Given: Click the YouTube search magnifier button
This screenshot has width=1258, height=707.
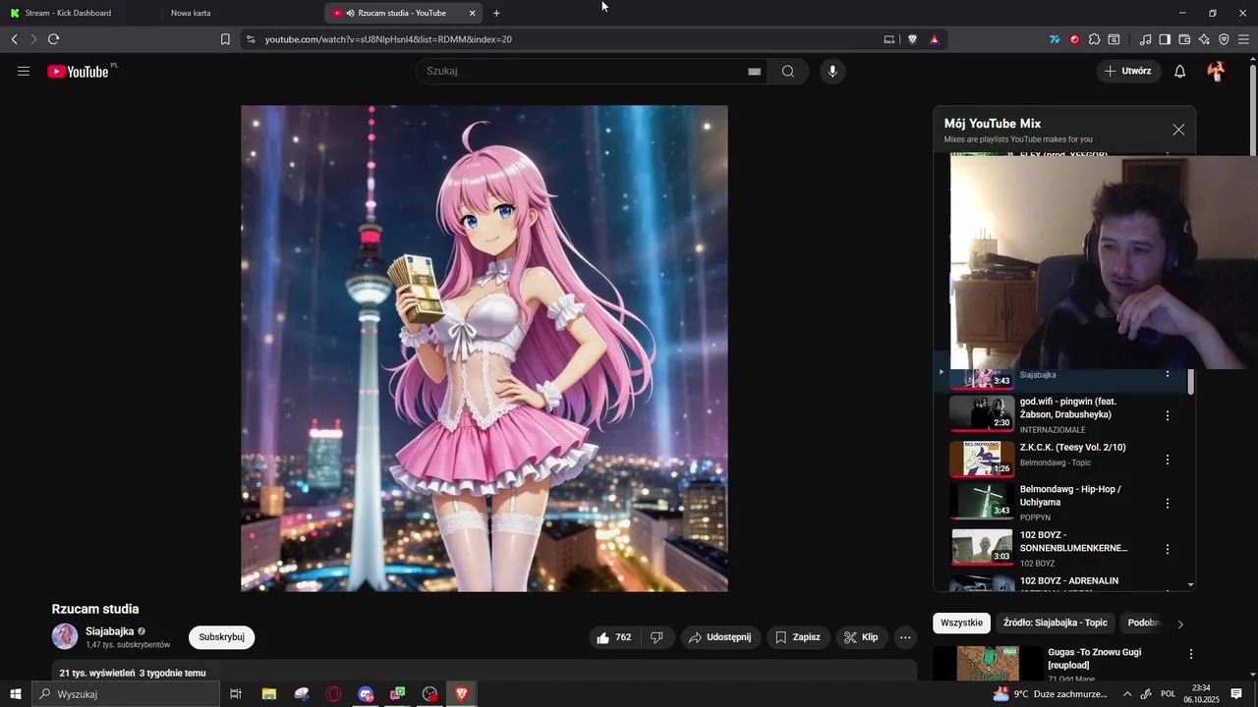Looking at the screenshot, I should click(788, 71).
